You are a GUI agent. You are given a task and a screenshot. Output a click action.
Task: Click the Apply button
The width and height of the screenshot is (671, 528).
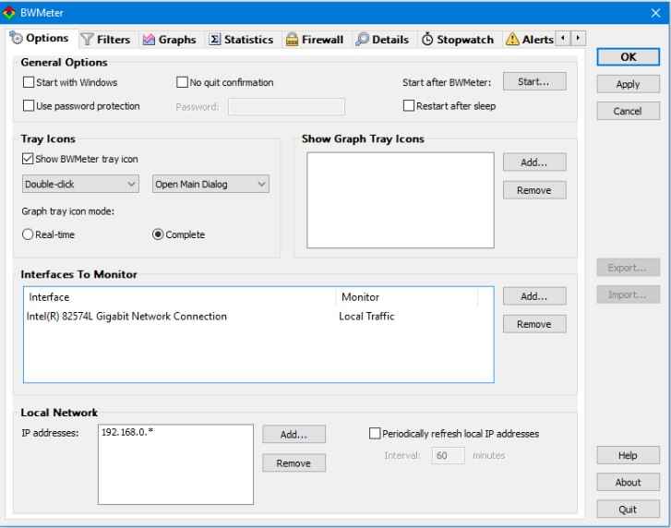[628, 85]
